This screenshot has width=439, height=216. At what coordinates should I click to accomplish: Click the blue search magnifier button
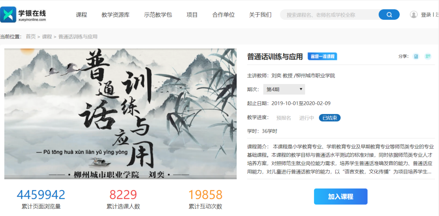[389, 15]
